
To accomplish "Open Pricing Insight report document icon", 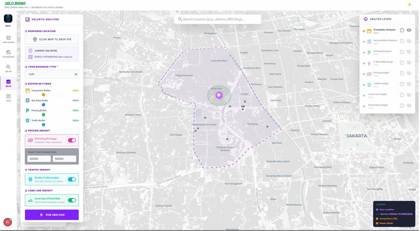I will tap(403, 74).
